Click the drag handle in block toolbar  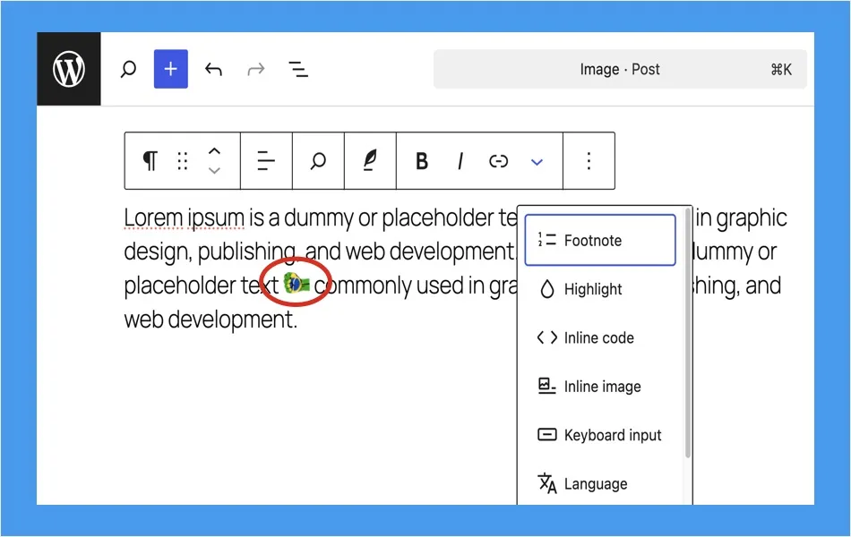click(x=183, y=161)
